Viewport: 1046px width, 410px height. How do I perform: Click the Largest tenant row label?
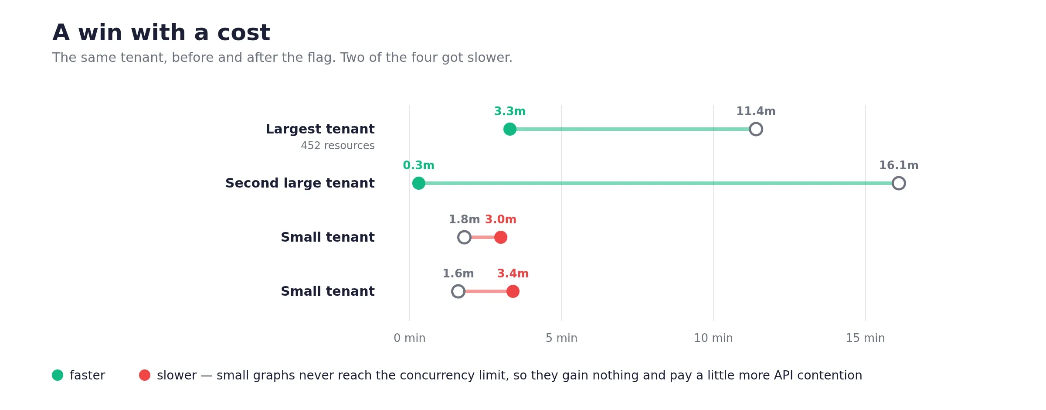pos(320,129)
